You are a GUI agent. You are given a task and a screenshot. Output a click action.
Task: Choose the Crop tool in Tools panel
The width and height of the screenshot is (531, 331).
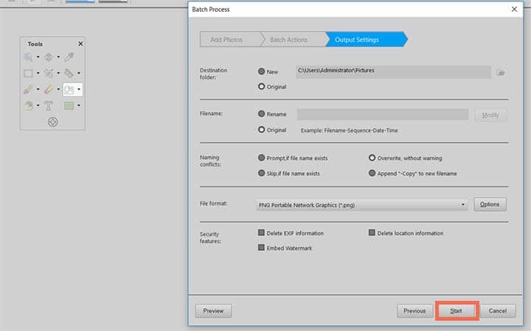click(49, 73)
